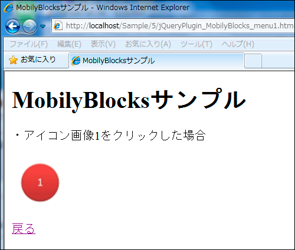Viewport: 295px width, 250px height.
Task: Open the ヘルプ(H) menu
Action: (238, 44)
